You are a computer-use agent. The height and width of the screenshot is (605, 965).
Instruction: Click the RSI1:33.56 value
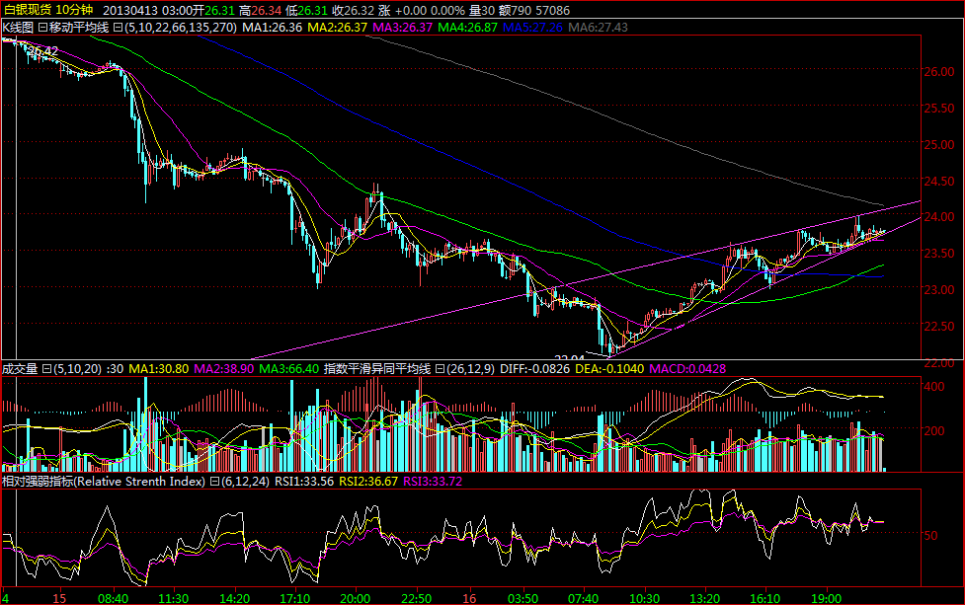(x=304, y=482)
